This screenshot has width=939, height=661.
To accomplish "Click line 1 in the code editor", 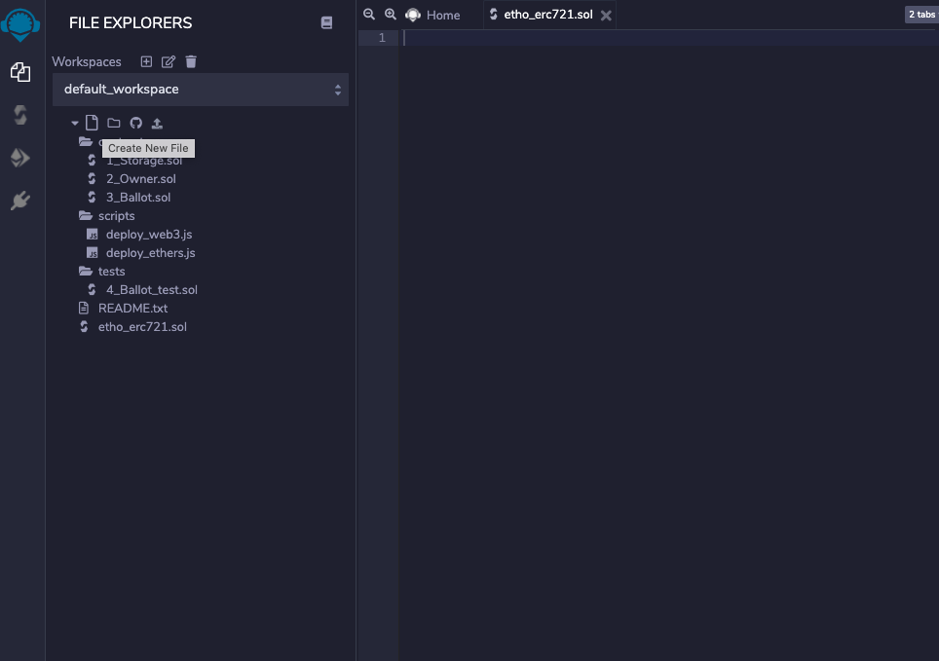I will click(669, 38).
